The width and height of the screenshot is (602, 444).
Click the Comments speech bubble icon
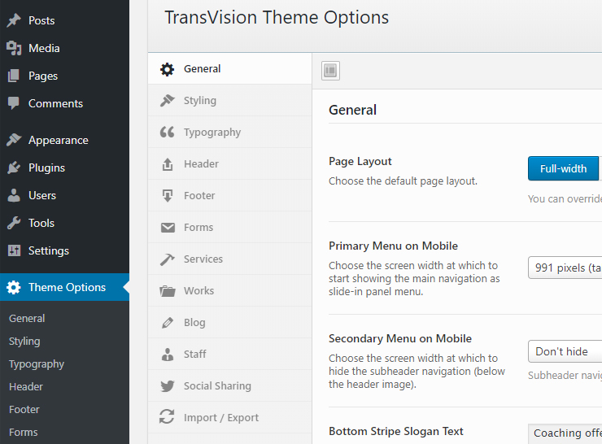coord(14,103)
